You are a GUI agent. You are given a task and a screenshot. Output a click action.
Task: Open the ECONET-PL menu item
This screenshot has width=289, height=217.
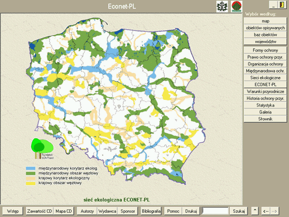tap(265, 84)
